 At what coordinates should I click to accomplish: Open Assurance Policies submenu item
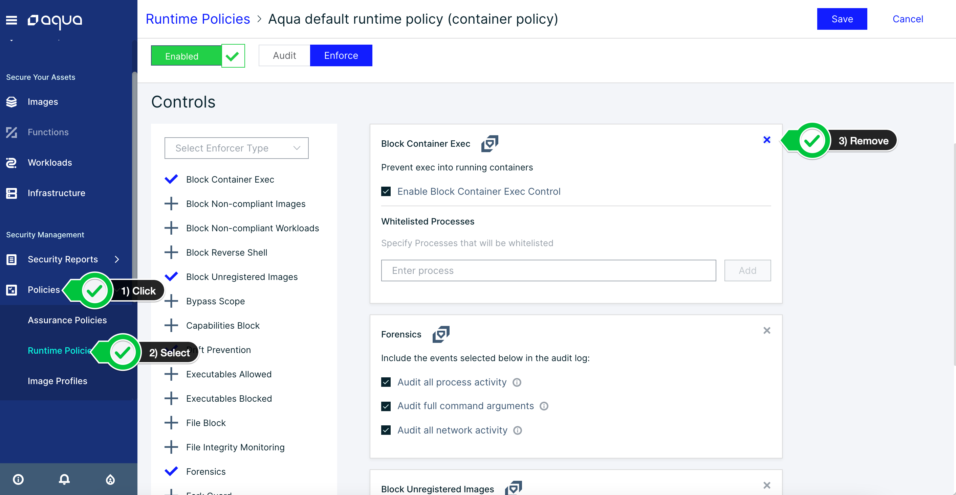pyautogui.click(x=67, y=320)
